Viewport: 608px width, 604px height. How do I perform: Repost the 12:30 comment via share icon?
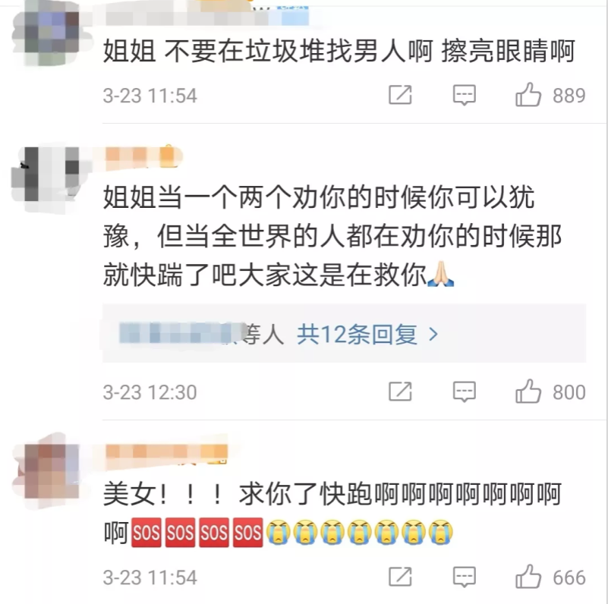point(400,392)
